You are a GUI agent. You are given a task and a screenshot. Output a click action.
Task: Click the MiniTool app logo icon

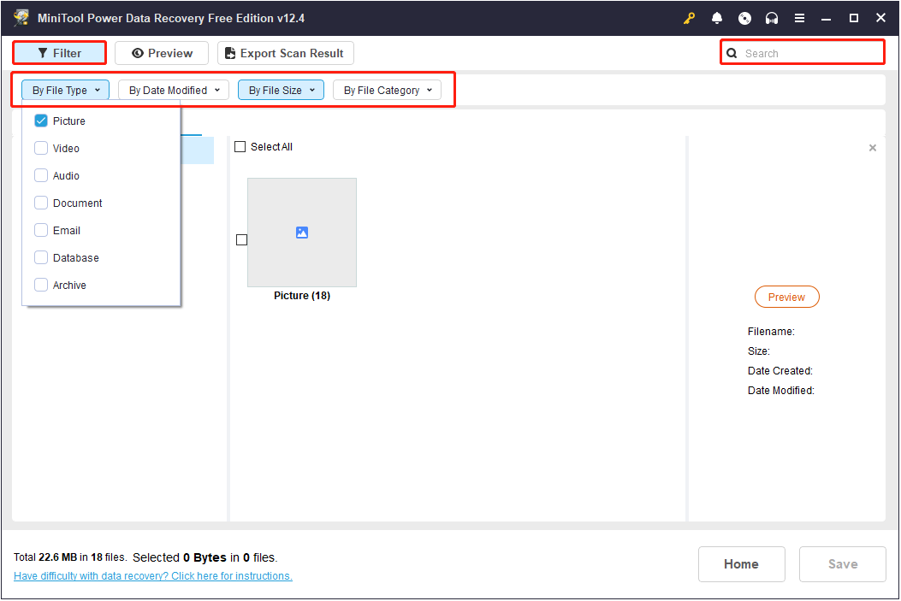[x=21, y=18]
